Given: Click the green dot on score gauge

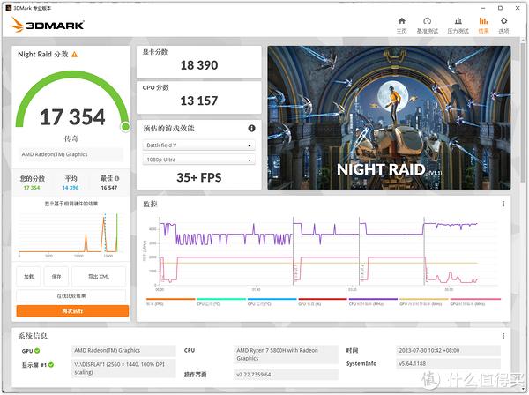Looking at the screenshot, I should pos(125,127).
